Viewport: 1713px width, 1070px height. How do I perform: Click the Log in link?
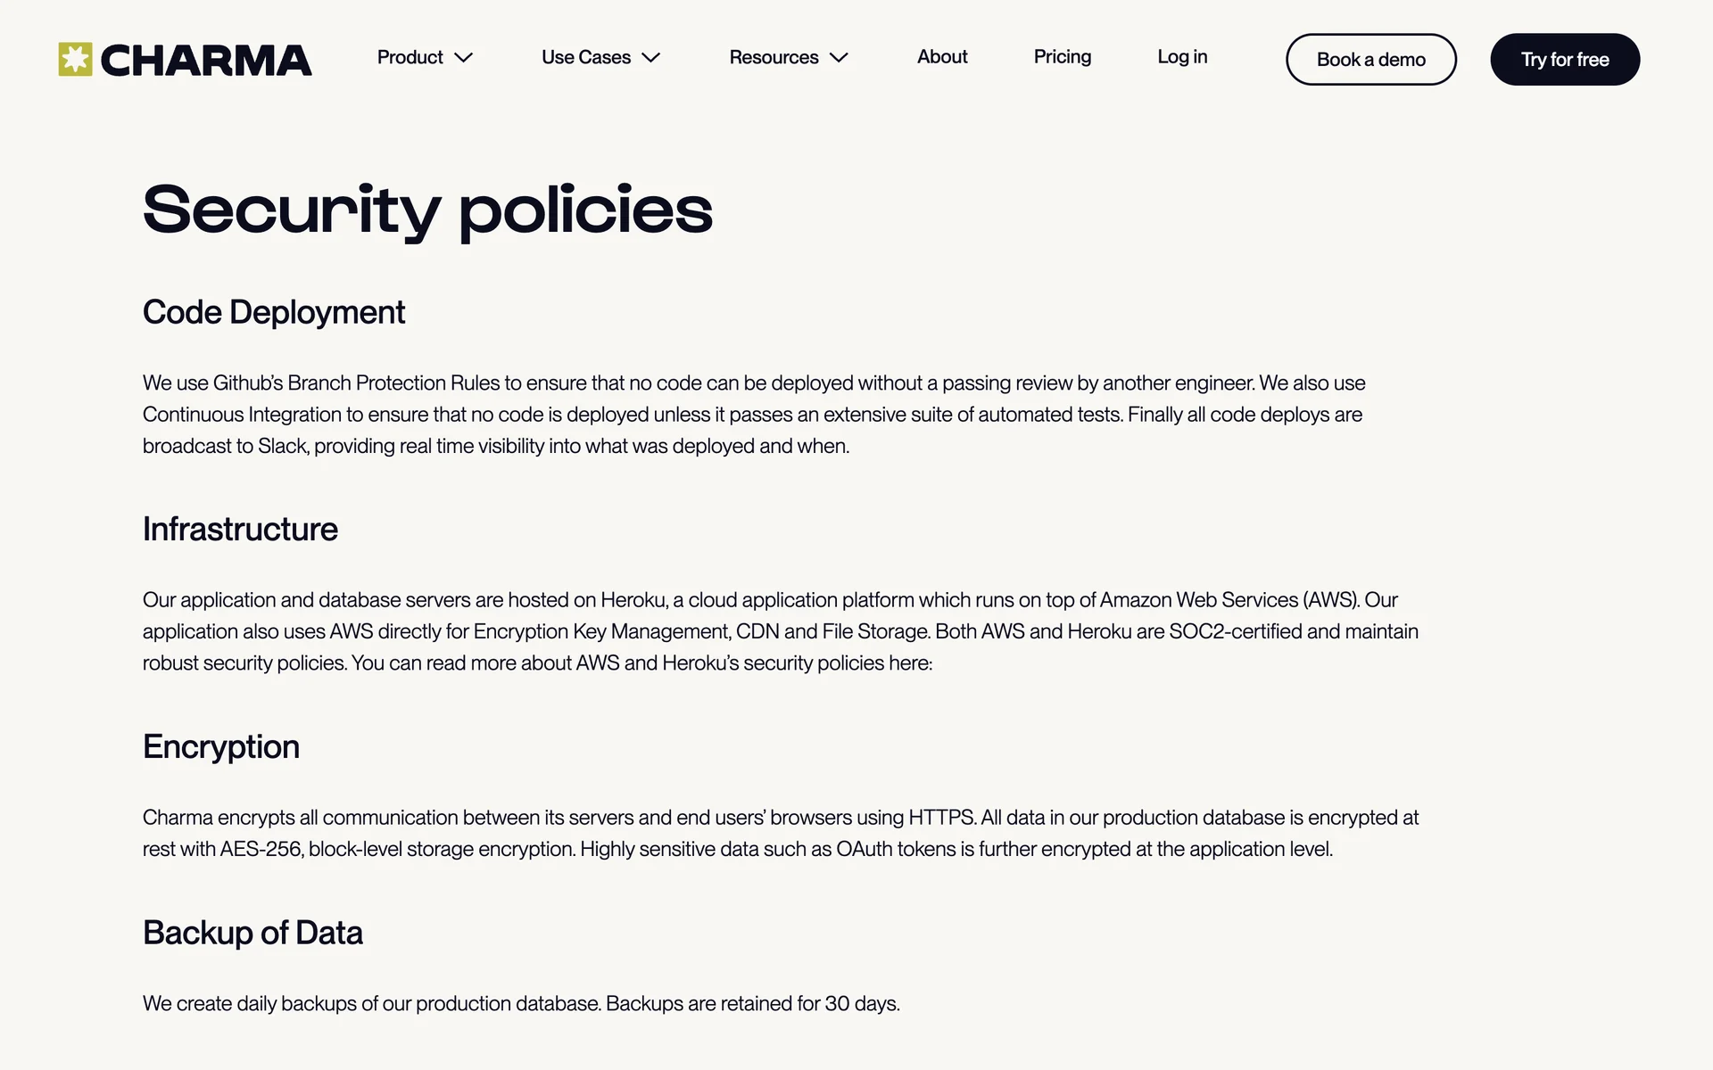(x=1182, y=57)
